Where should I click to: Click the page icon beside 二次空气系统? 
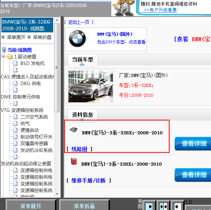point(15,117)
